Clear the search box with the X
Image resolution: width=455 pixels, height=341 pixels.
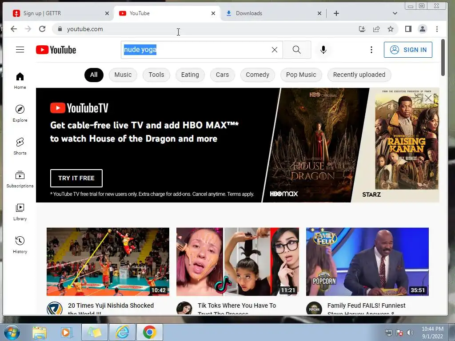(x=275, y=50)
